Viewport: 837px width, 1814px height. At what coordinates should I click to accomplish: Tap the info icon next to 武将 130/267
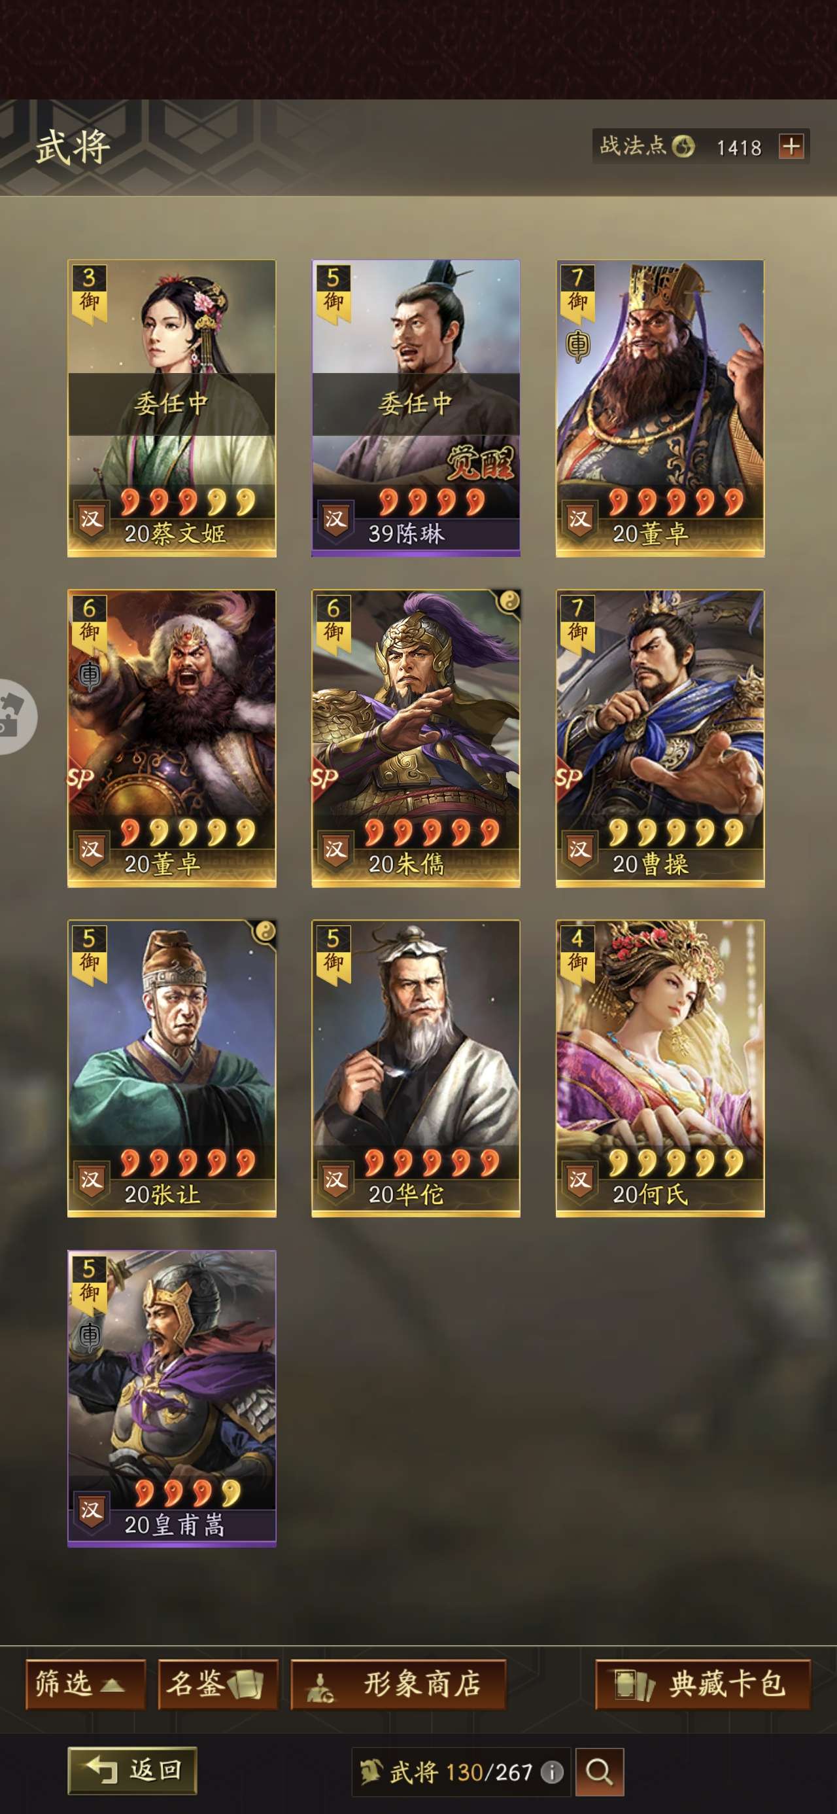[x=553, y=1771]
